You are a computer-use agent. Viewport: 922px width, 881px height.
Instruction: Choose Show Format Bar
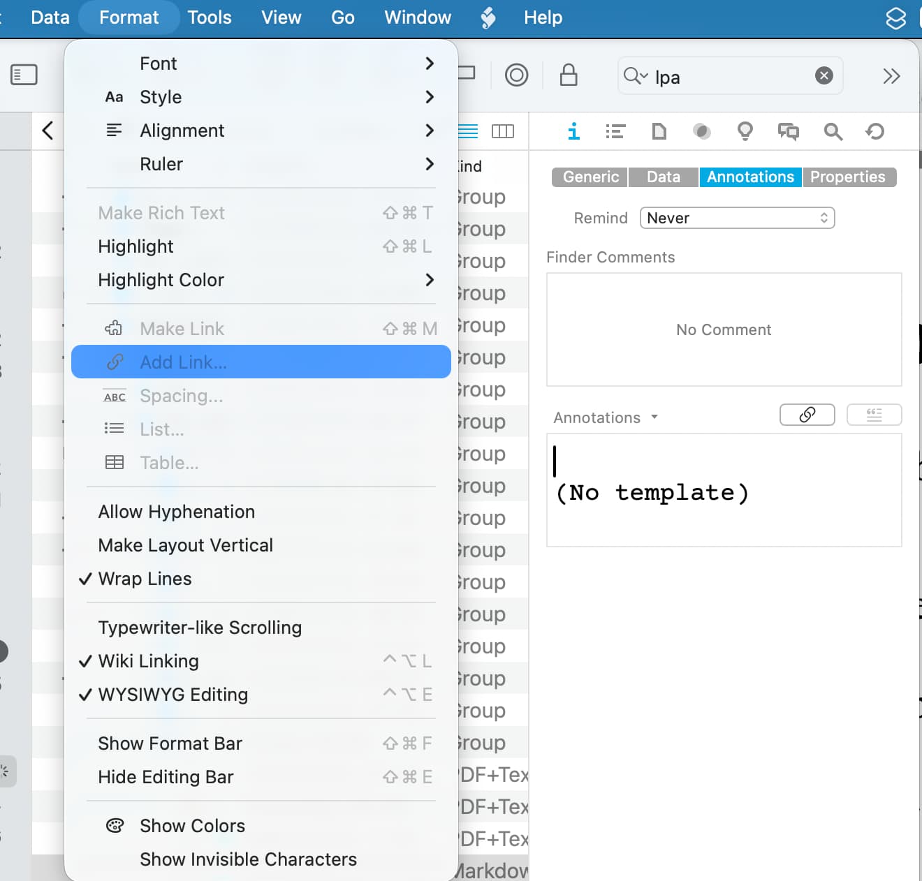tap(170, 743)
